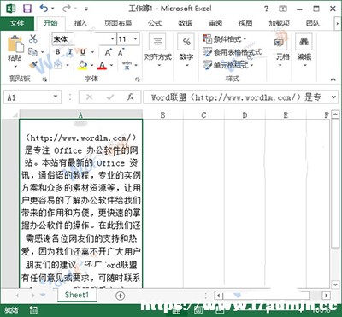Switch to the 加载项 Add-ins tab

click(279, 23)
